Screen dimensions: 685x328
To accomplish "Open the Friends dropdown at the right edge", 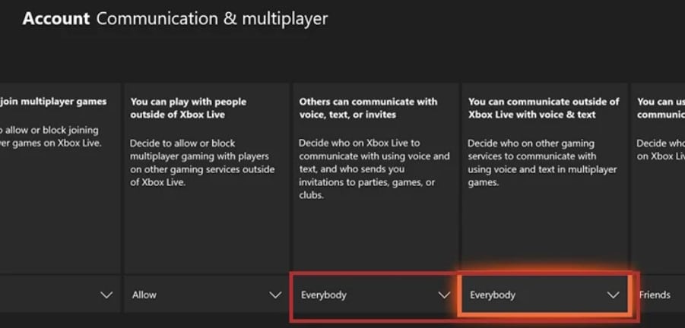I will [x=658, y=295].
